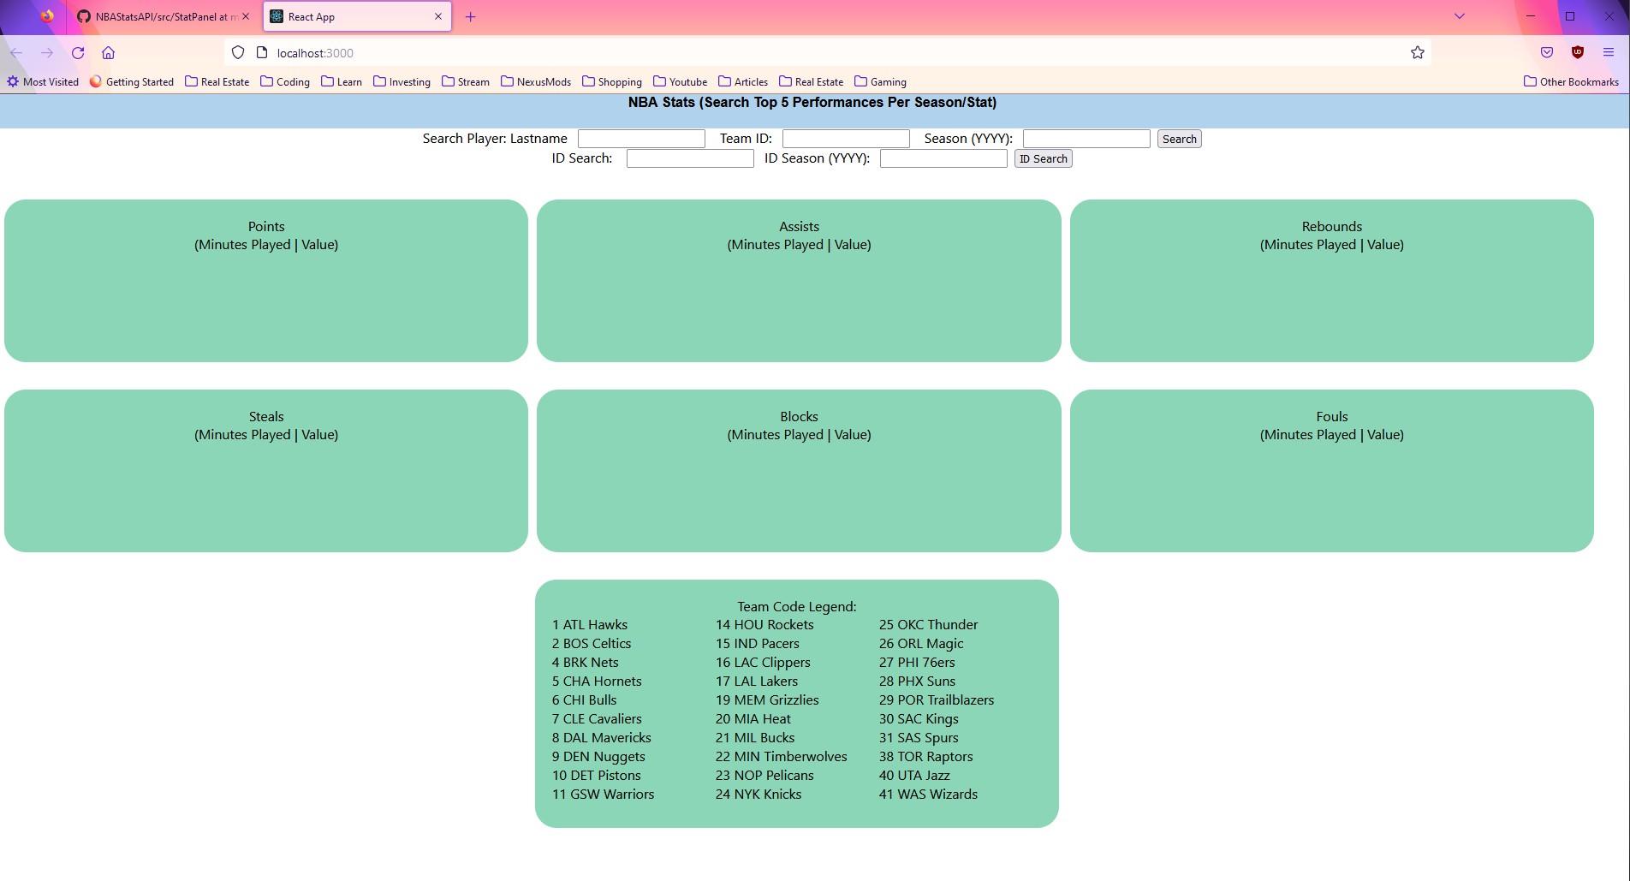Open the uBlock Origin extension
The width and height of the screenshot is (1630, 881).
pyautogui.click(x=1577, y=52)
